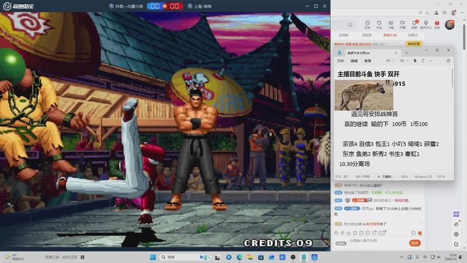
Task: Click the yellow 解锁至尊 button
Action: pos(414,44)
